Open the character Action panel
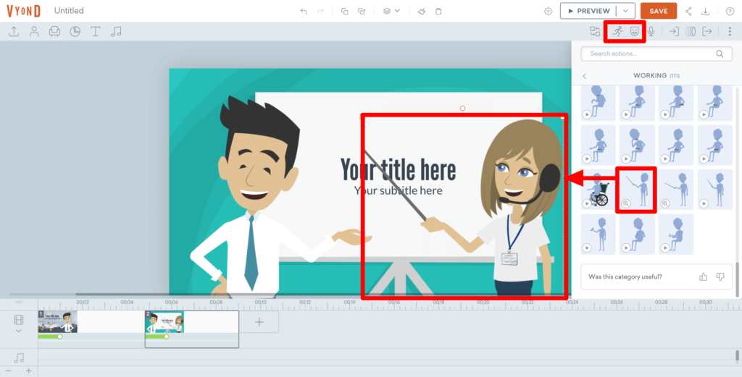Image resolution: width=742 pixels, height=377 pixels. pyautogui.click(x=617, y=32)
